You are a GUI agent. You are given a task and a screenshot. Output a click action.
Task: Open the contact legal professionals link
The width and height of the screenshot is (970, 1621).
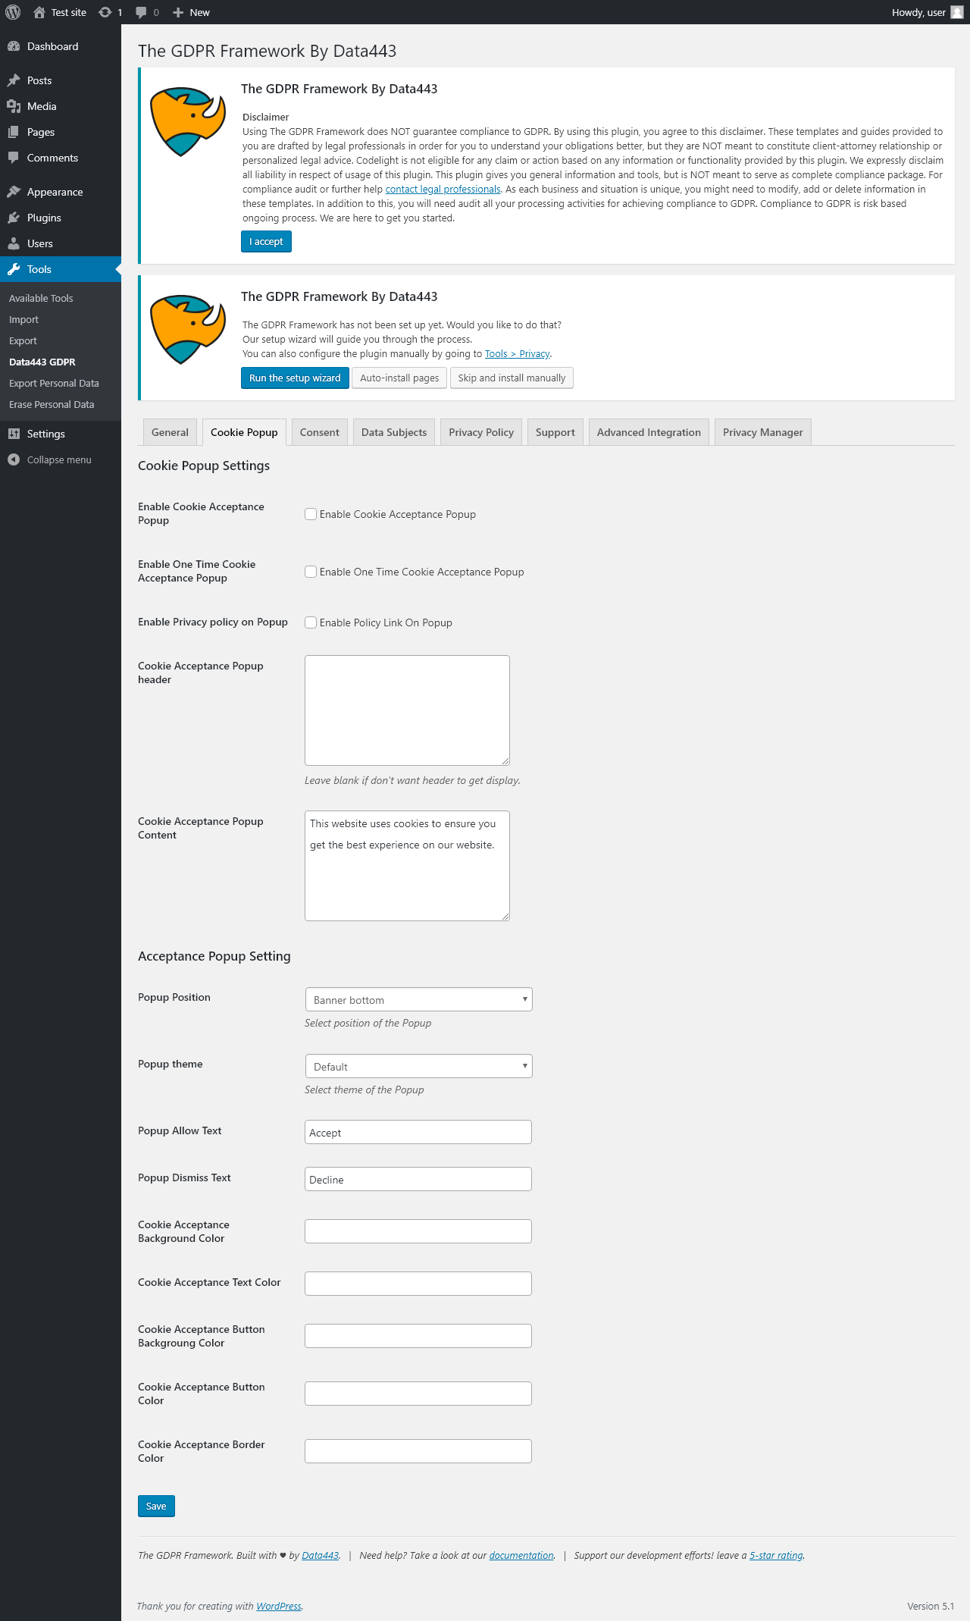pyautogui.click(x=443, y=189)
